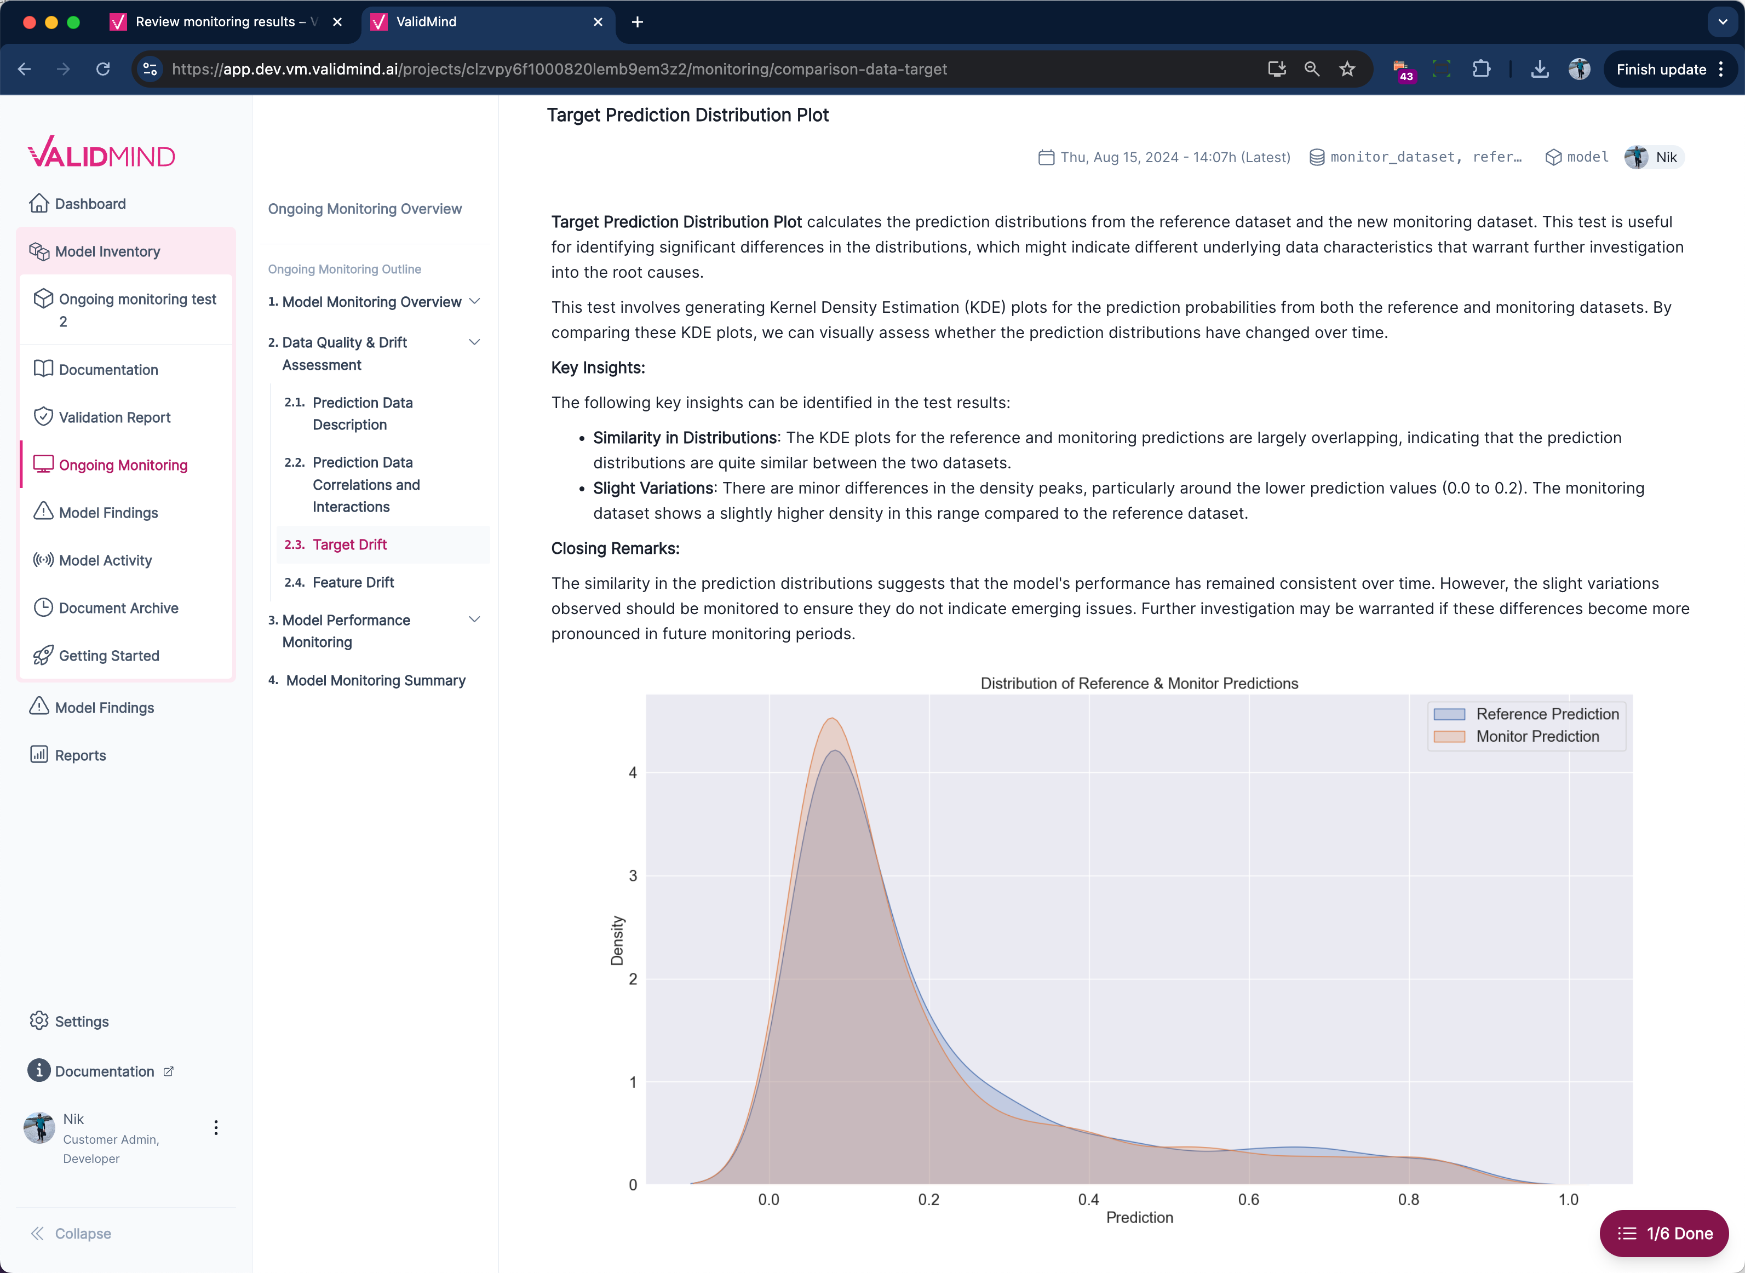Open Model Findings under the monitoring test

click(108, 513)
